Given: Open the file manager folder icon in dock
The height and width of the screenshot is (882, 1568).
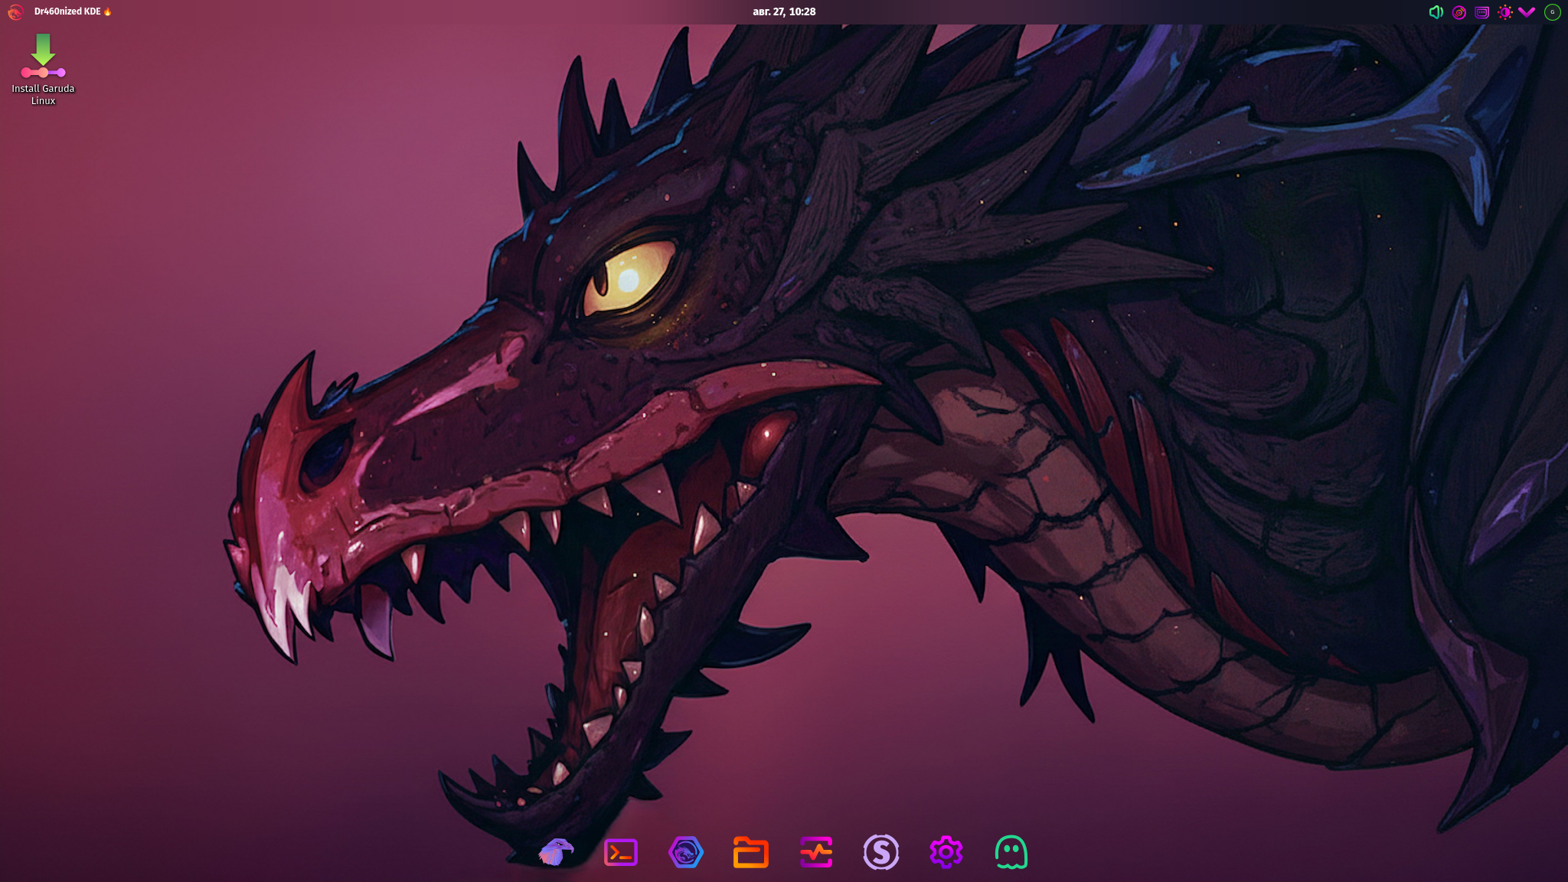Looking at the screenshot, I should [751, 852].
